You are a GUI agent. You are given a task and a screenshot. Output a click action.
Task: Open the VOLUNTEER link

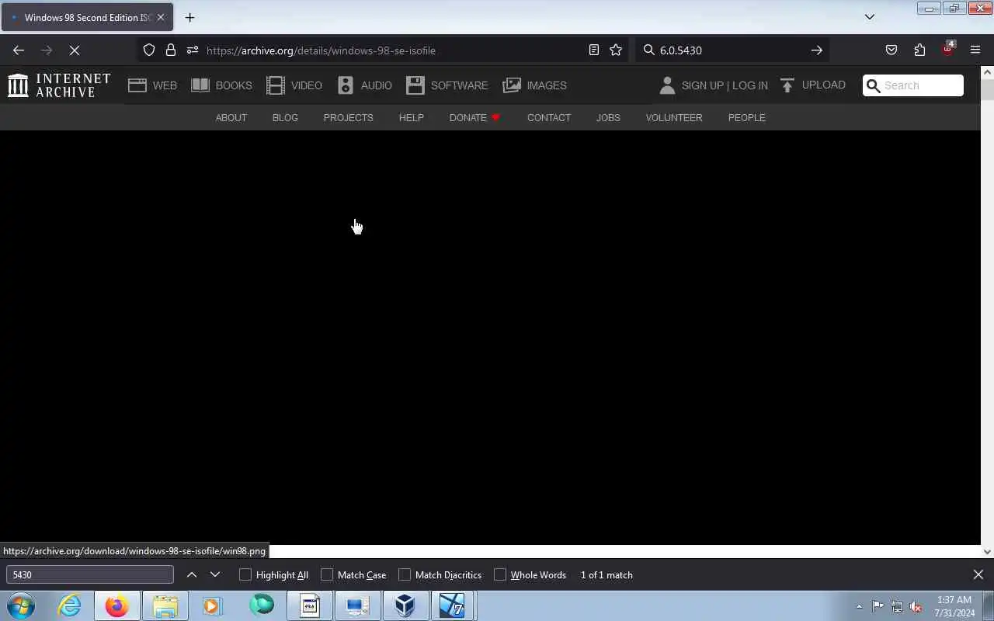point(674,118)
